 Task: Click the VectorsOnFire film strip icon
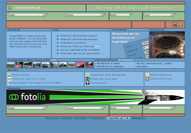coord(147,79)
